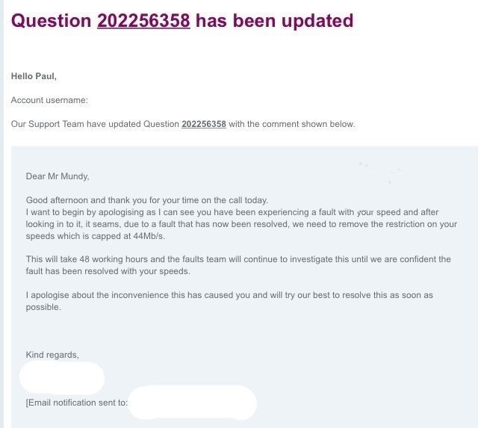Viewport: 478px width, 428px height.
Task: Click the redacted signature under Kind regards
Action: [61, 377]
